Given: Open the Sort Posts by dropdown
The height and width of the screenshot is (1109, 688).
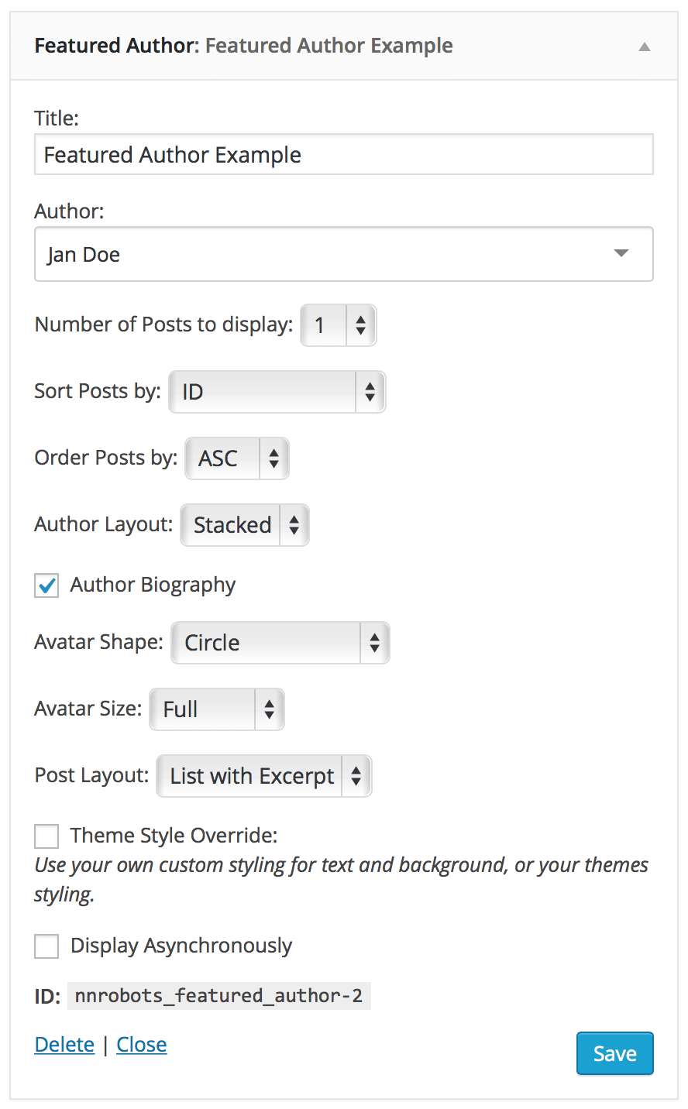Looking at the screenshot, I should [x=277, y=392].
